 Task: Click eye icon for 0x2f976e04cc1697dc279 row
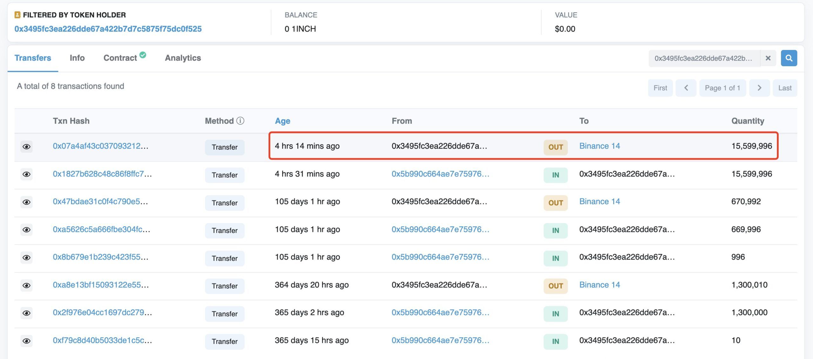point(27,313)
